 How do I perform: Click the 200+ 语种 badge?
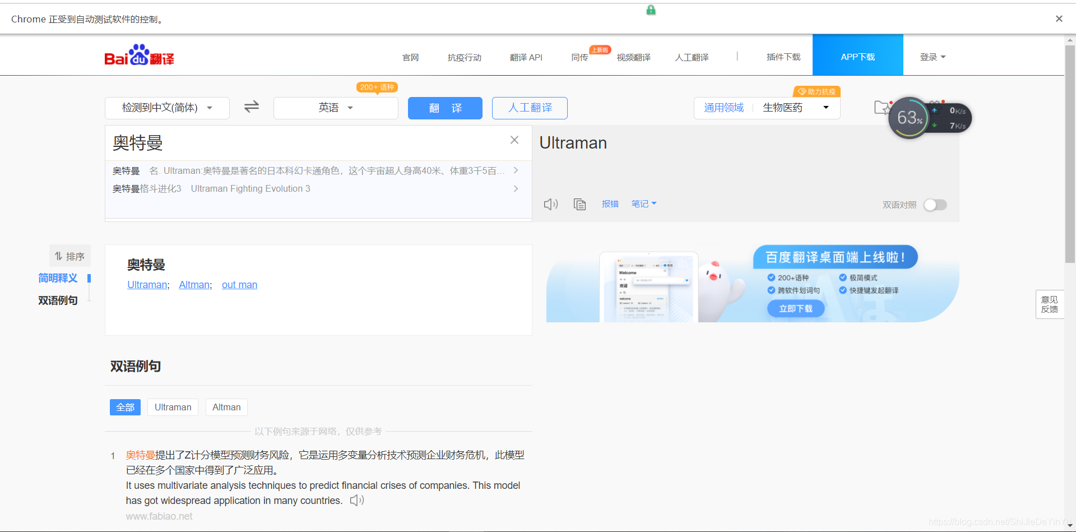point(377,87)
